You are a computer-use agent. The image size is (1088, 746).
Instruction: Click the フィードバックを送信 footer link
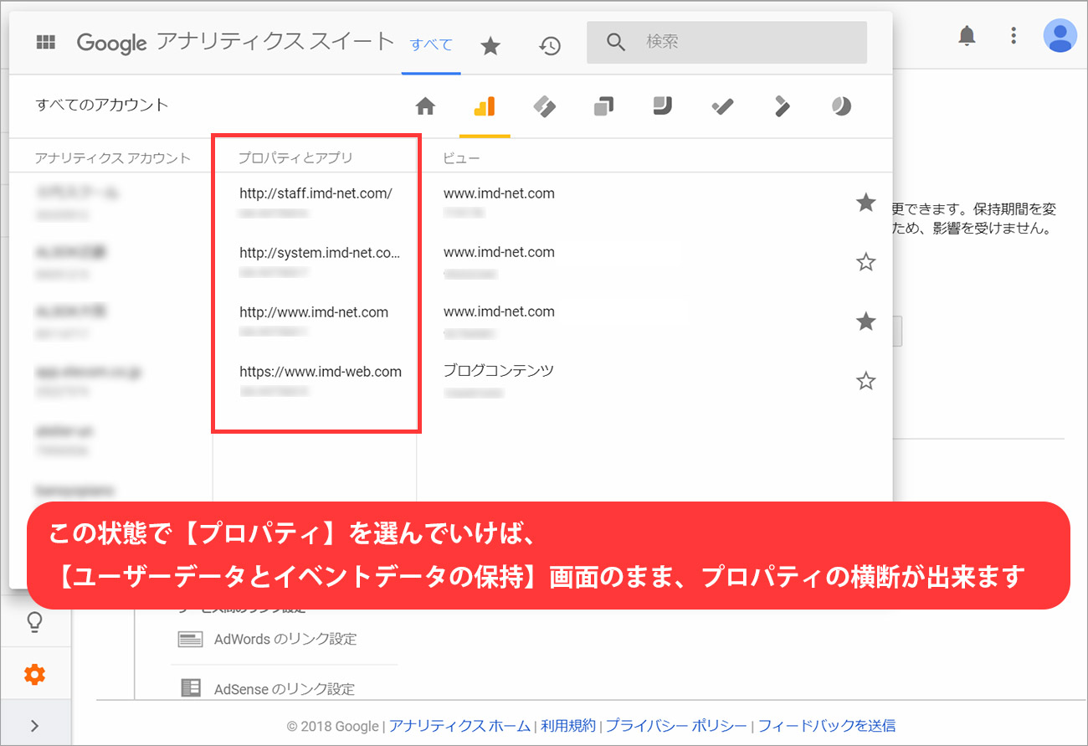pyautogui.click(x=827, y=726)
